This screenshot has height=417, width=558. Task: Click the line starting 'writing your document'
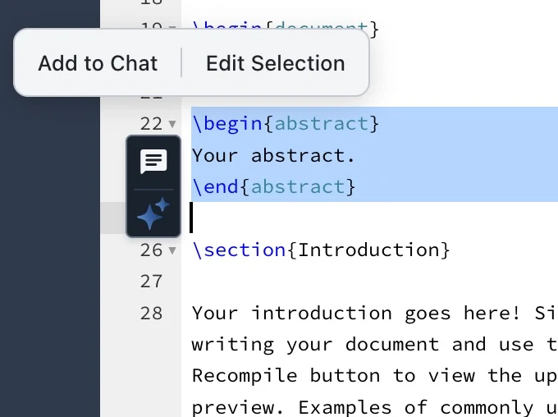point(375,345)
